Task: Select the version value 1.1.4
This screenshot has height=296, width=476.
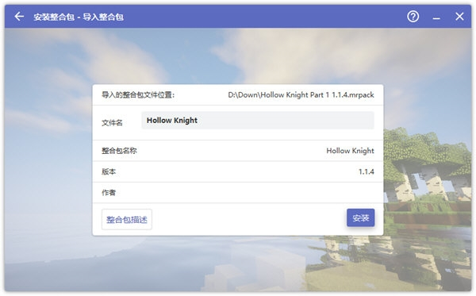Action: [366, 171]
